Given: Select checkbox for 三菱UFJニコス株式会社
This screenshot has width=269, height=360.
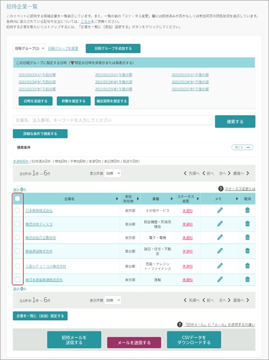Looking at the screenshot, I should coord(17,266).
